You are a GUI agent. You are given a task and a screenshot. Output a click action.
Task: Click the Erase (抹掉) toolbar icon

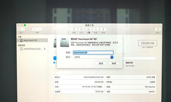point(88,29)
